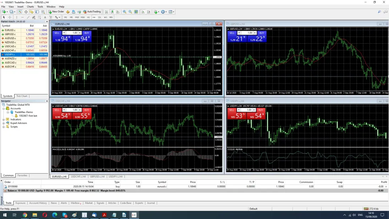Open the arrows objects dropdown
The height and width of the screenshot is (219, 389).
click(x=57, y=17)
